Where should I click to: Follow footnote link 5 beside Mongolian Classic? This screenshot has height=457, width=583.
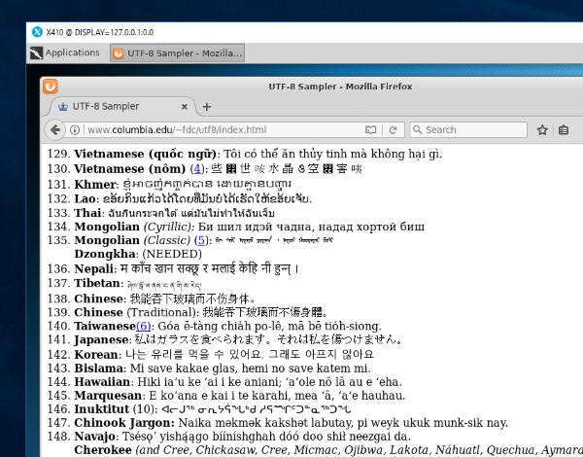coord(201,240)
